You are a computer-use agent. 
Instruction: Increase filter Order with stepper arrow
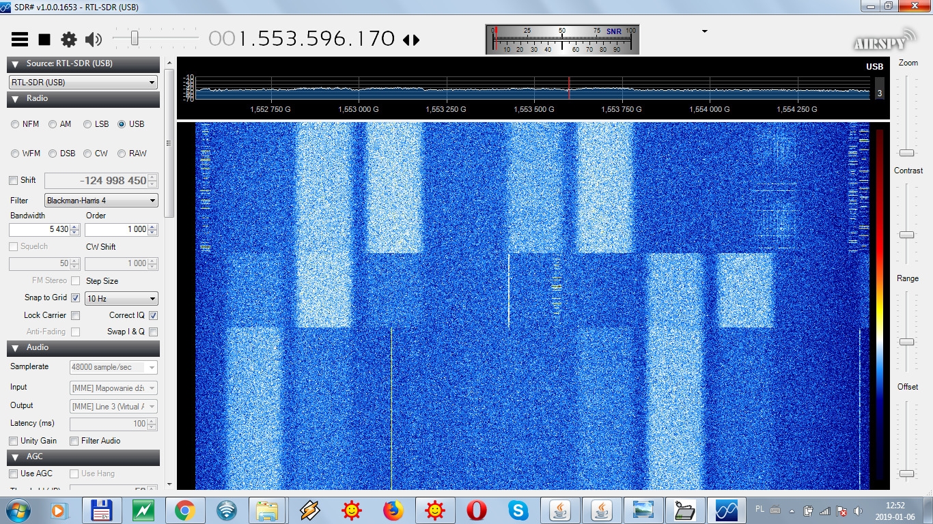[152, 227]
